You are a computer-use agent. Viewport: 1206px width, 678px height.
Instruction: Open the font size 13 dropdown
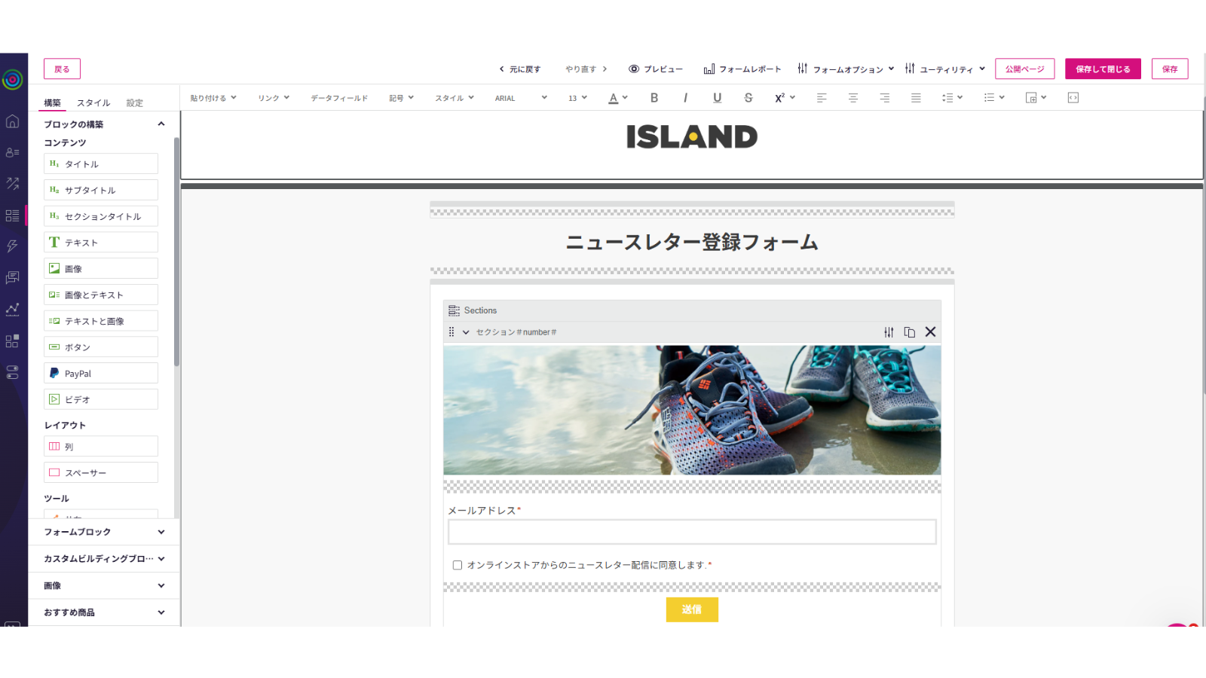point(577,98)
